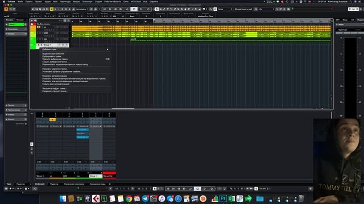Expand the Master section in right zone
Image resolution: width=364 pixels, height=204 pixels.
click(337, 24)
